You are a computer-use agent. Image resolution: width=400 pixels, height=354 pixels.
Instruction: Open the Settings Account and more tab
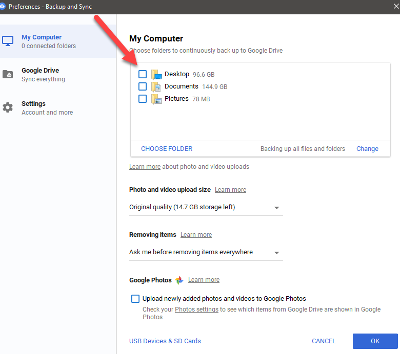58,108
